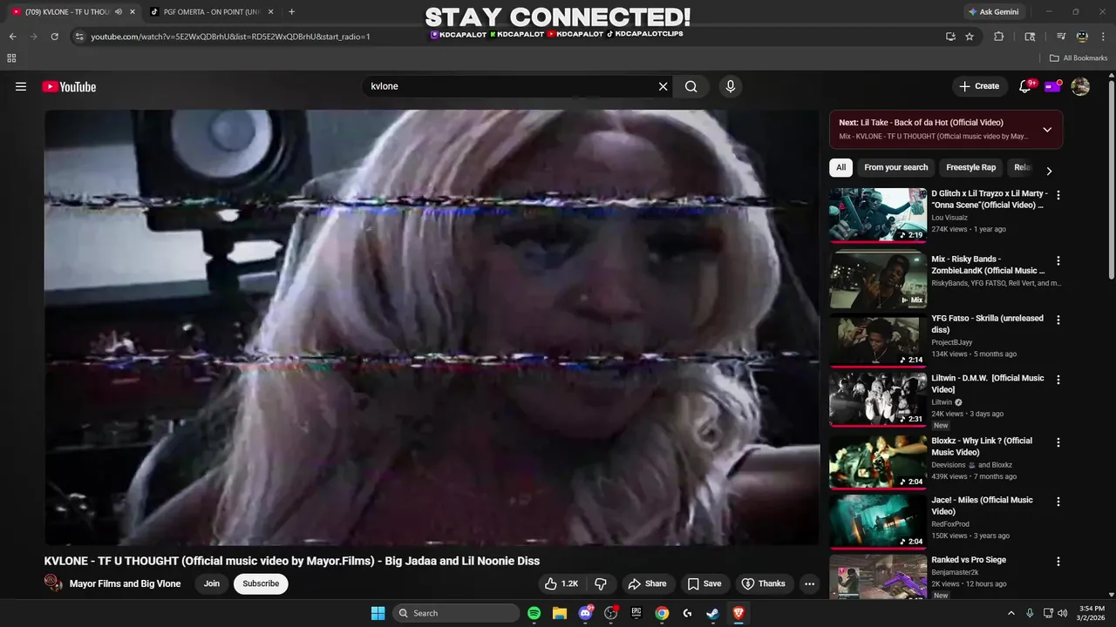Reload the YouTube page
The width and height of the screenshot is (1116, 627).
point(54,37)
